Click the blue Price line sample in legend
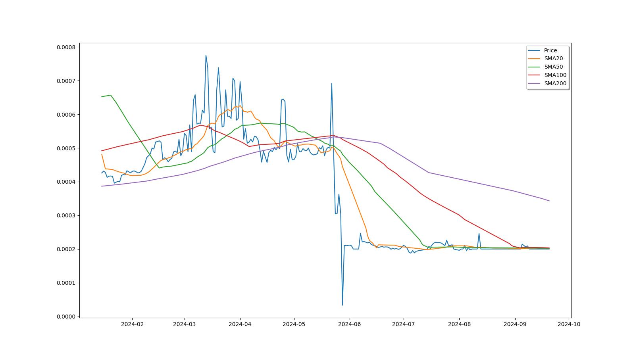The width and height of the screenshot is (635, 357). (x=535, y=50)
